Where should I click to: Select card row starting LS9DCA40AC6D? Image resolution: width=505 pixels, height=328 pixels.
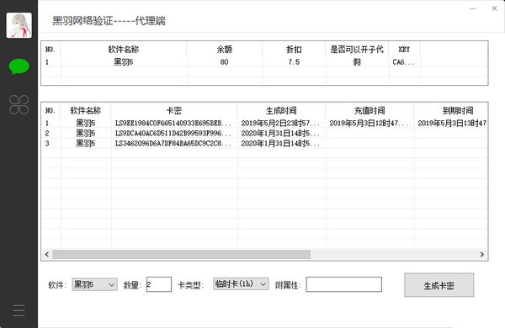tap(264, 133)
